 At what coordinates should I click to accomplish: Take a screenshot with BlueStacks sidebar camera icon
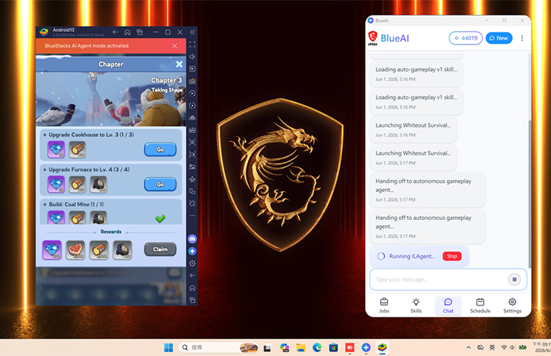pos(192,142)
